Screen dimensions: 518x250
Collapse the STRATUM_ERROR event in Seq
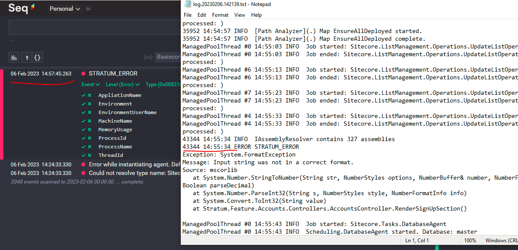(x=113, y=74)
